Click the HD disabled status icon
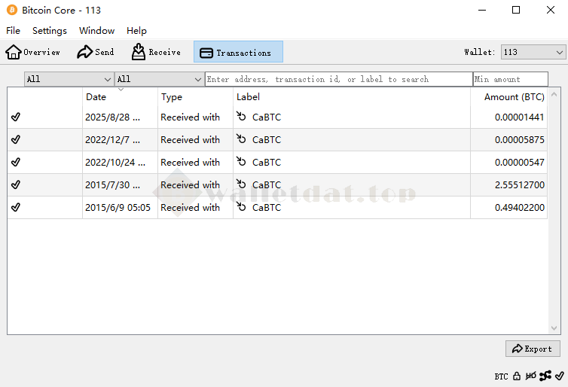The image size is (568, 387). point(531,376)
